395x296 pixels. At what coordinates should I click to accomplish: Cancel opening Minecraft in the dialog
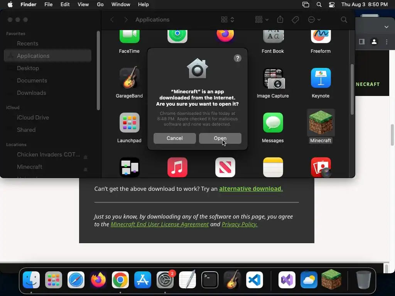(x=175, y=138)
